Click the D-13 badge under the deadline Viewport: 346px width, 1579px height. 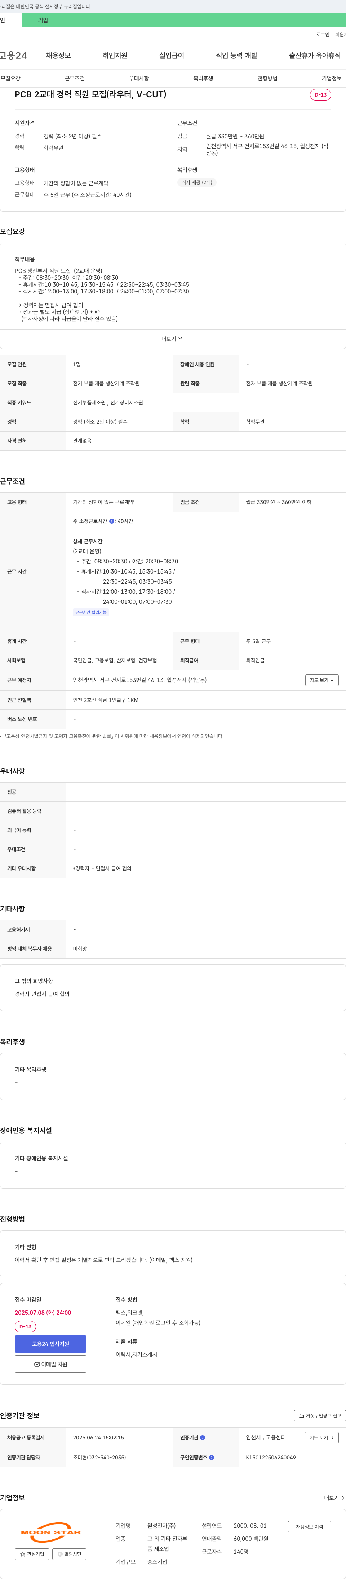coord(25,1326)
